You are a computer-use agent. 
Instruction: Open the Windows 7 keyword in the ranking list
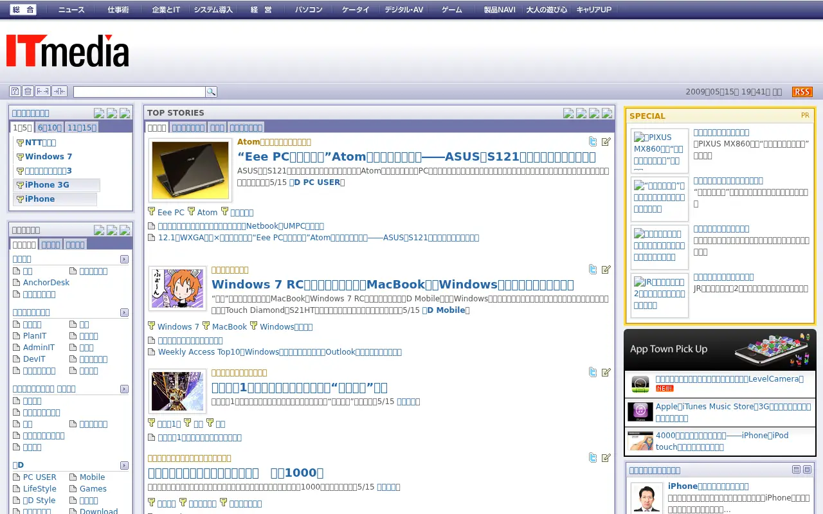click(49, 157)
